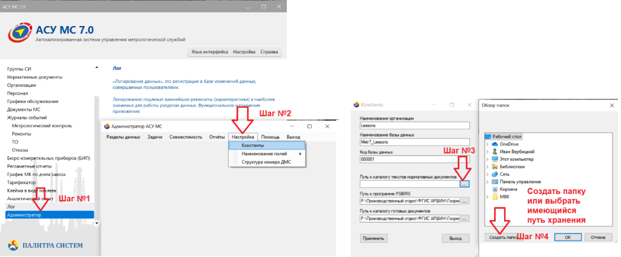Image resolution: width=621 pixels, height=257 pixels.
Task: Close the Обзор папок dialog
Action: [x=612, y=105]
